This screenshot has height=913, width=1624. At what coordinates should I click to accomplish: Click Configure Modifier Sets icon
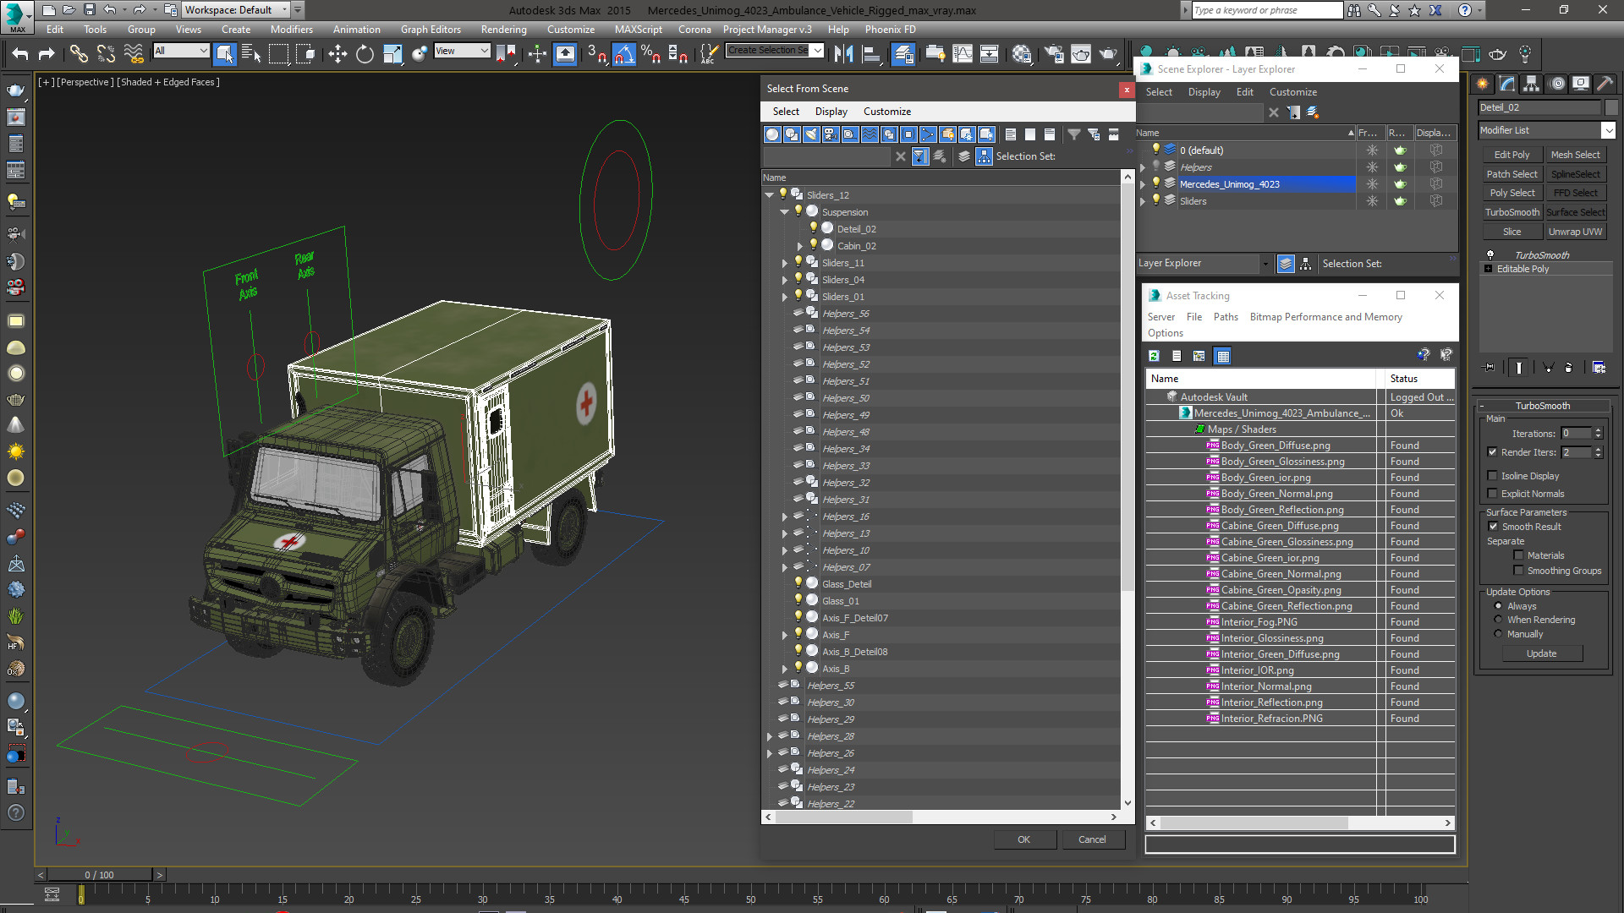1599,367
